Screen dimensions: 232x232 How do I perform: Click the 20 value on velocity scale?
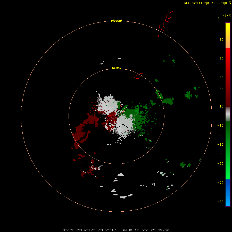coord(221,97)
